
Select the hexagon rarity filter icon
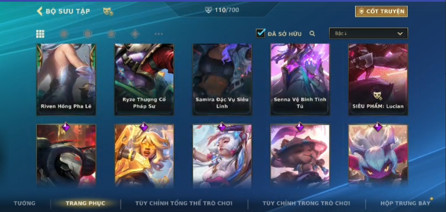[x=88, y=34]
